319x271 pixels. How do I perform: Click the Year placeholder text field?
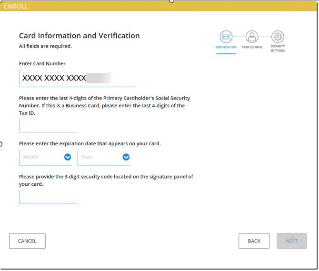[x=103, y=158]
